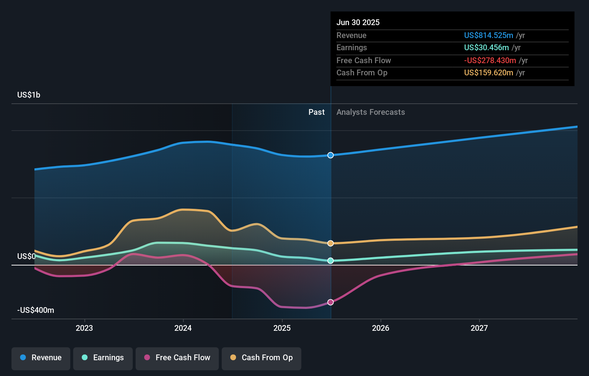Switch to the Analysts Forecasts section

coord(371,112)
